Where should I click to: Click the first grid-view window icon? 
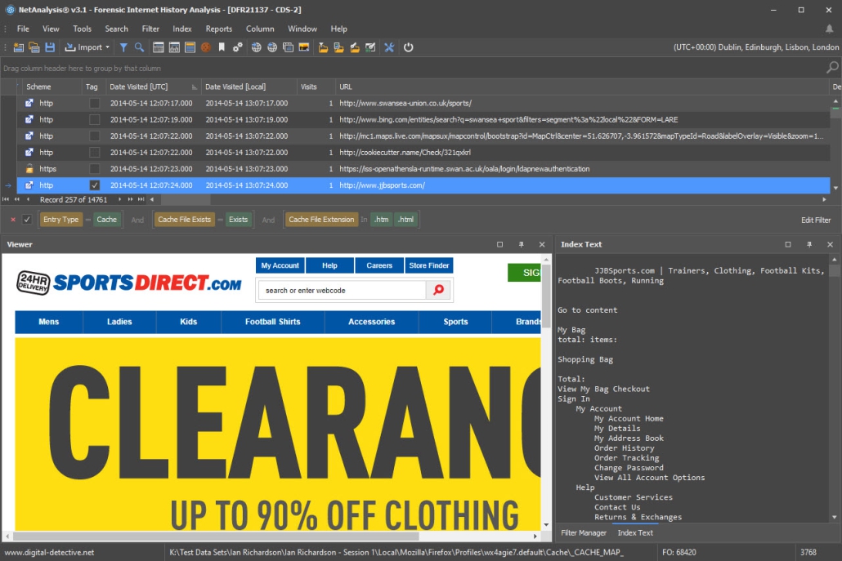tap(159, 47)
